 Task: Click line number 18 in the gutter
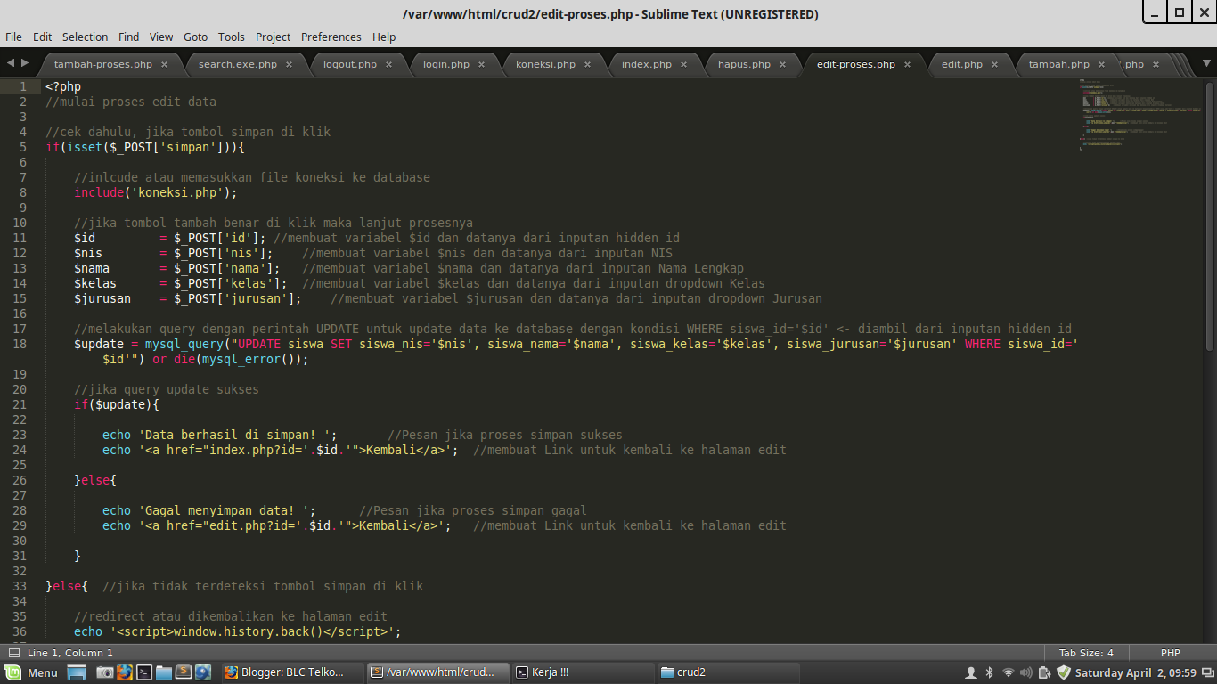click(x=20, y=344)
